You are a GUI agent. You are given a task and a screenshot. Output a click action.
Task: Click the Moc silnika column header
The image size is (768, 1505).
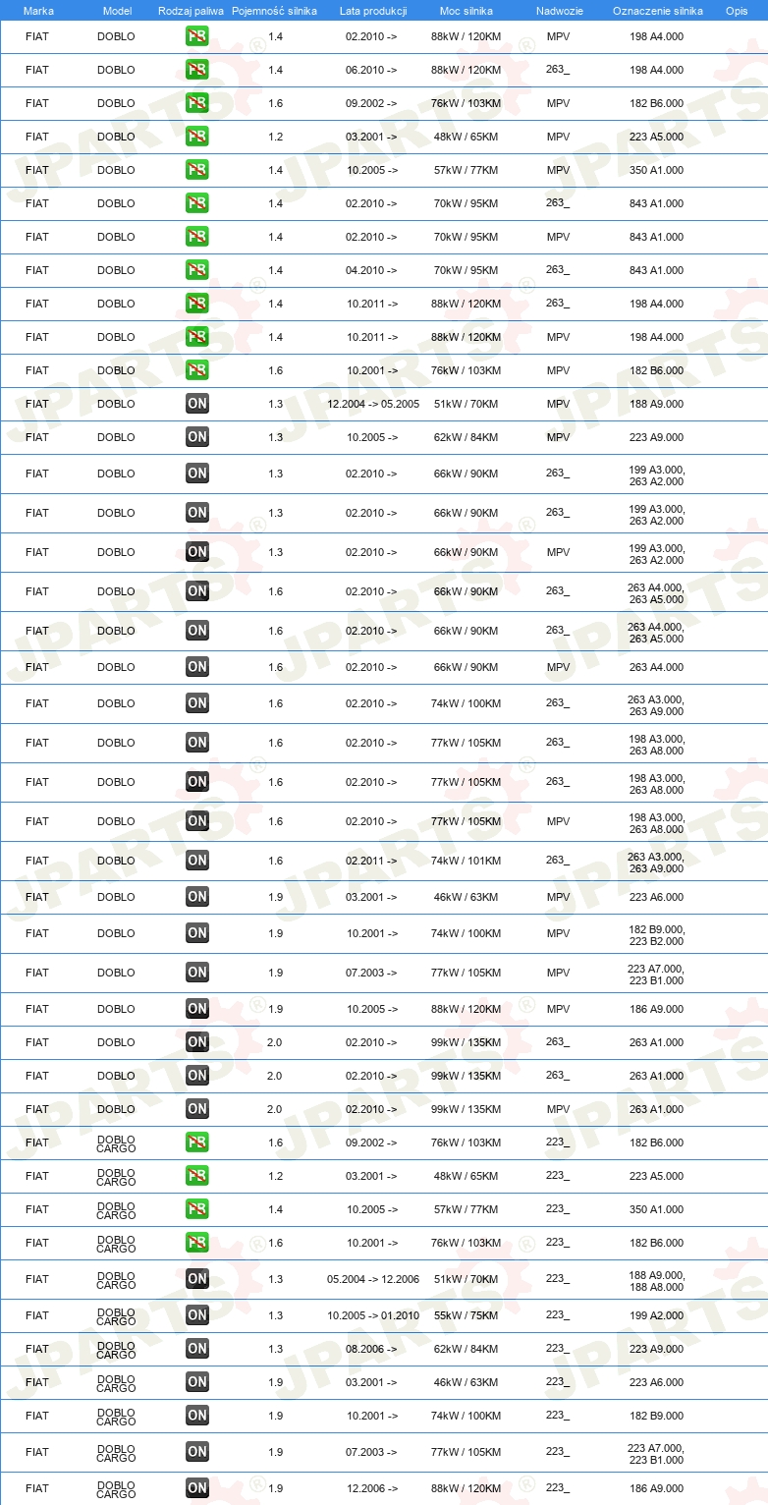[x=466, y=11]
